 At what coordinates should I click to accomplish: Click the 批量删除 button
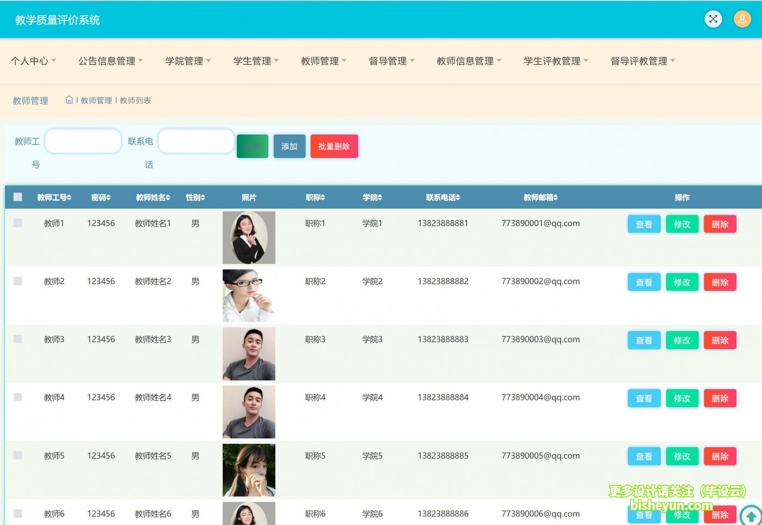click(x=334, y=146)
